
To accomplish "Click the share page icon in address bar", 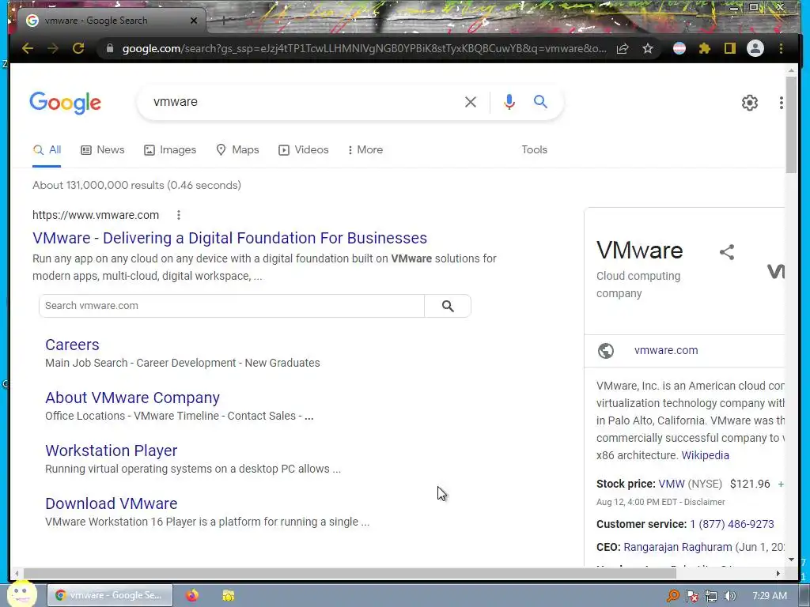I will pos(623,48).
